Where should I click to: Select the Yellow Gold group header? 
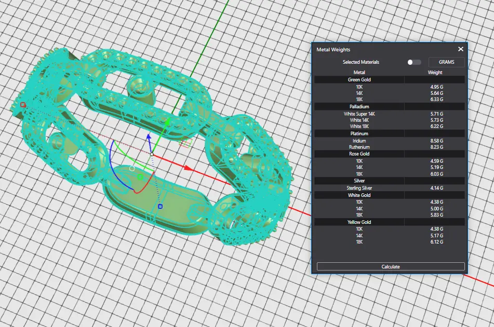click(x=359, y=222)
